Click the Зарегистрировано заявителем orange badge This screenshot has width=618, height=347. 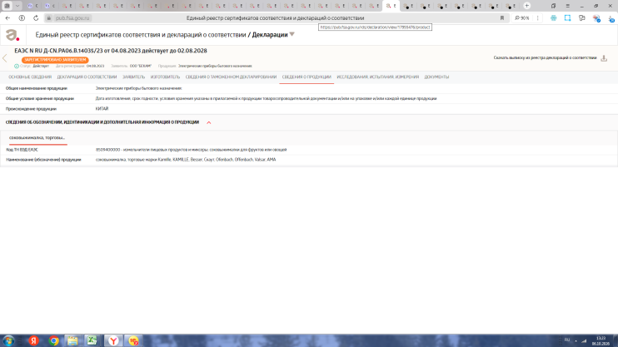click(55, 60)
